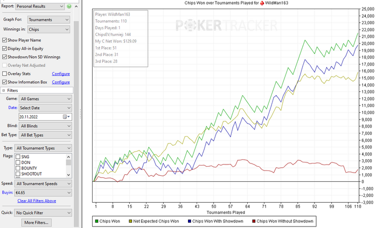Click the red Chips Won Without Showdown swatch
The width and height of the screenshot is (377, 228).
tap(254, 221)
